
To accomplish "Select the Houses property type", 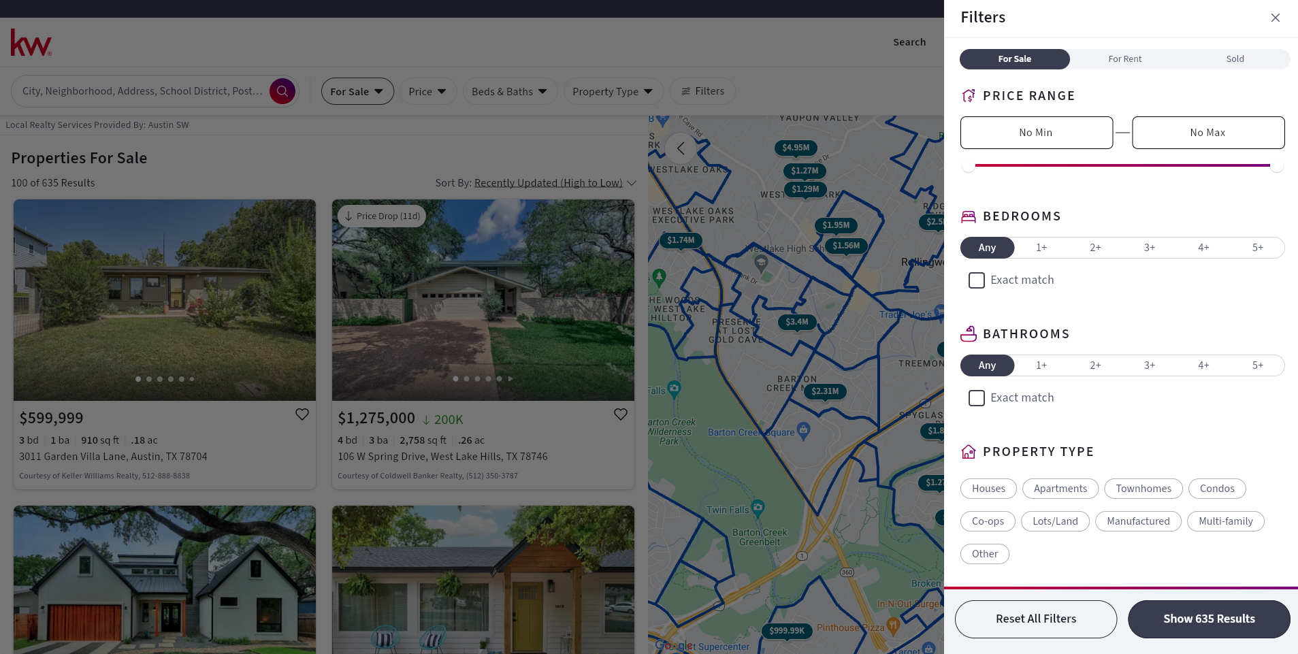I will tap(988, 489).
